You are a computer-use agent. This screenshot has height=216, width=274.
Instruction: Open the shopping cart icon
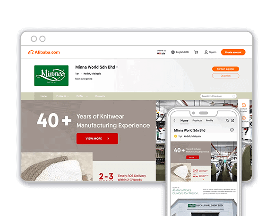(196, 52)
